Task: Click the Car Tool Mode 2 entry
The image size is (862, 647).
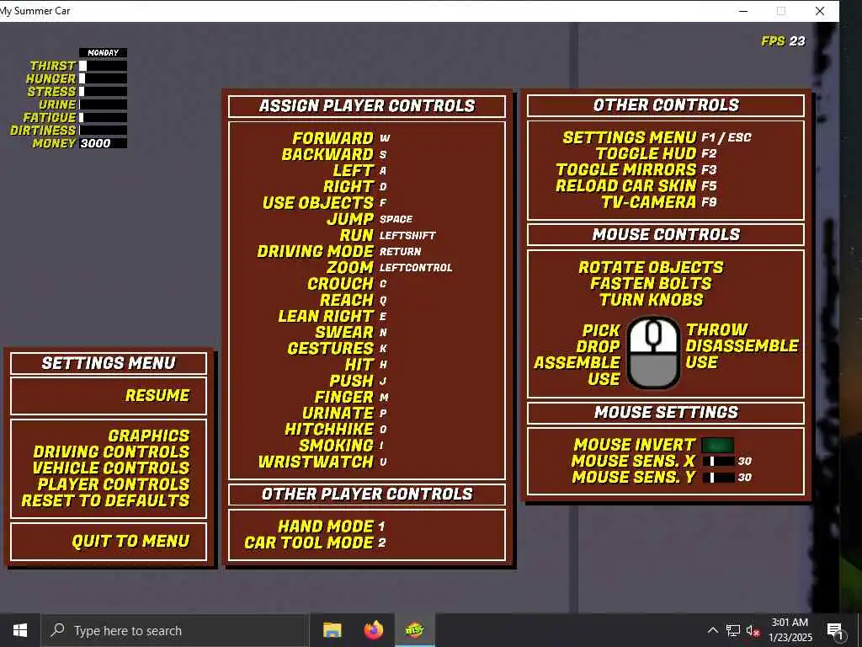Action: (315, 543)
